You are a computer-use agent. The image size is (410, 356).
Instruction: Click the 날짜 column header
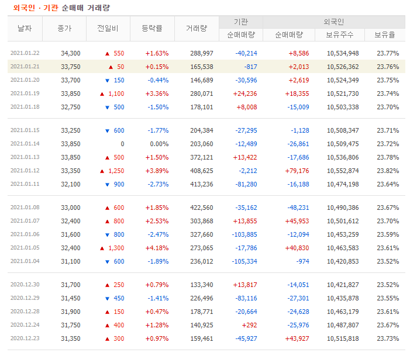[x=25, y=28]
